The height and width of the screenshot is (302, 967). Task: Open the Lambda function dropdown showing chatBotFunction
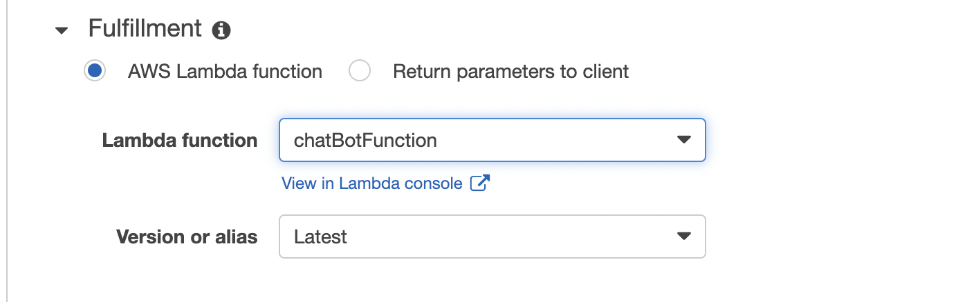(492, 140)
